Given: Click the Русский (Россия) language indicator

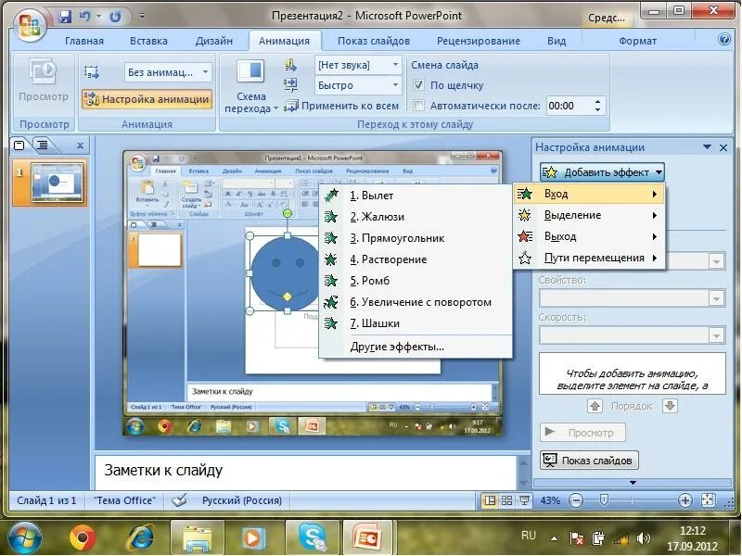Looking at the screenshot, I should pyautogui.click(x=241, y=500).
